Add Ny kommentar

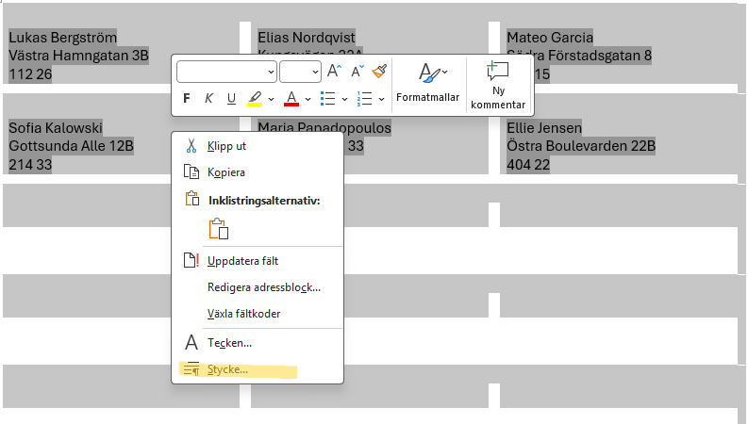(498, 86)
